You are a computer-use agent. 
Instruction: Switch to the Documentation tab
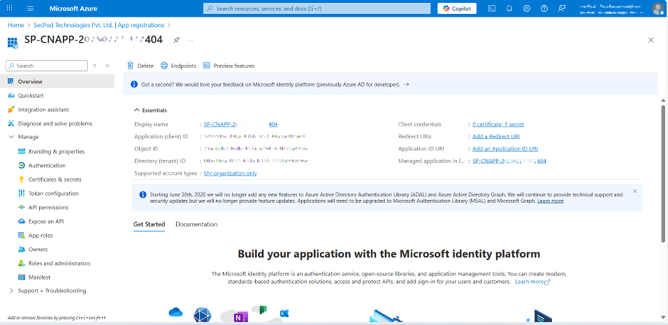tap(196, 224)
